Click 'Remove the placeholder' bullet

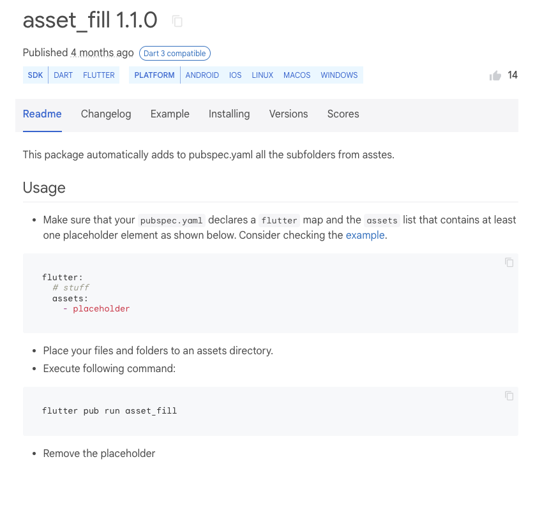pyautogui.click(x=99, y=454)
